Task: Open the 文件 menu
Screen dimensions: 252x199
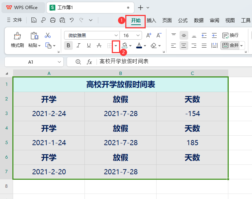Action: coord(15,20)
